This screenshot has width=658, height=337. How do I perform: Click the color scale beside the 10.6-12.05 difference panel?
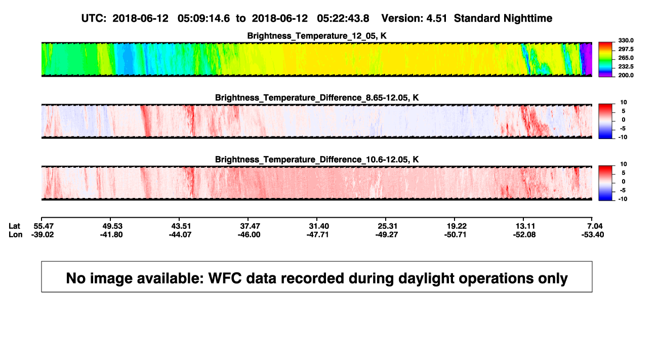point(605,183)
